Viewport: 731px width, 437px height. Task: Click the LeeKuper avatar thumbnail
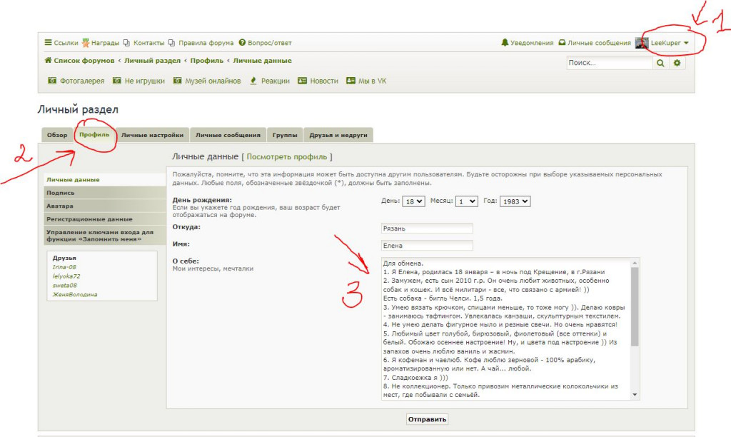[642, 43]
